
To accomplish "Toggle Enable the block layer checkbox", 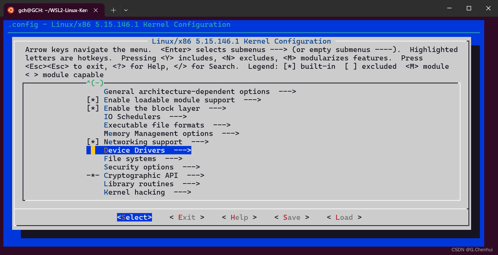I will [93, 108].
